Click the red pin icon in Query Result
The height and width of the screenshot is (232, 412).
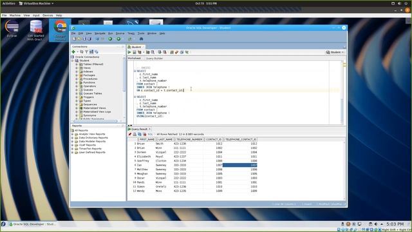click(x=130, y=134)
